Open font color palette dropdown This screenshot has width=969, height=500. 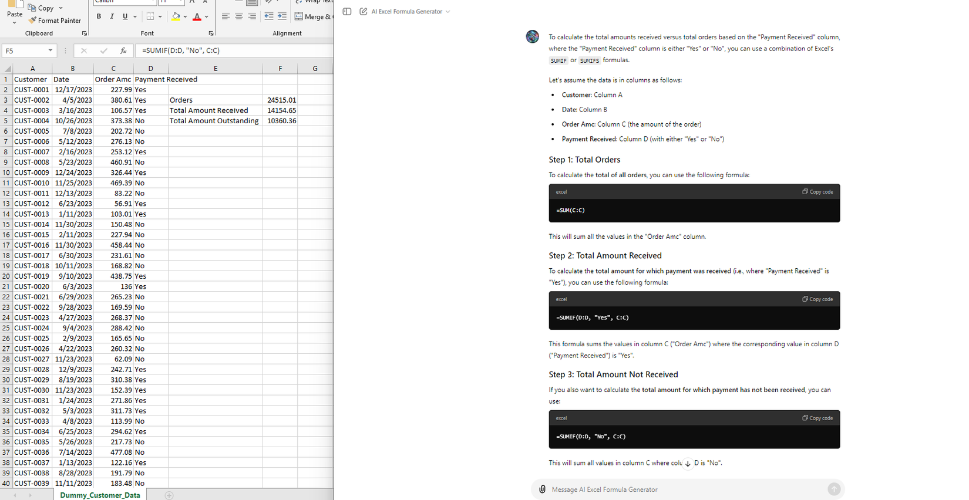click(x=206, y=16)
